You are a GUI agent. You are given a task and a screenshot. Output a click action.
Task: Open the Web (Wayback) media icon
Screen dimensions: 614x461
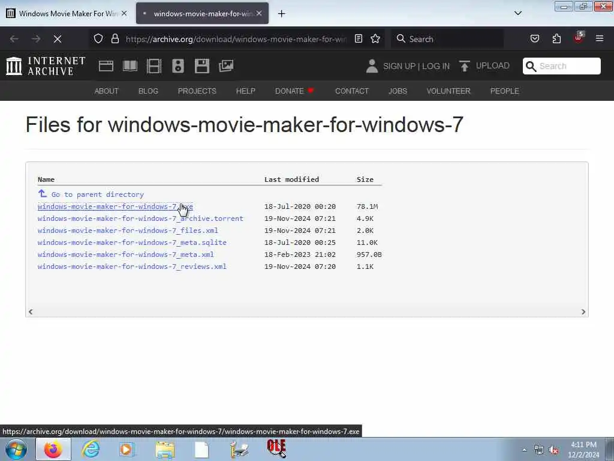click(x=106, y=66)
